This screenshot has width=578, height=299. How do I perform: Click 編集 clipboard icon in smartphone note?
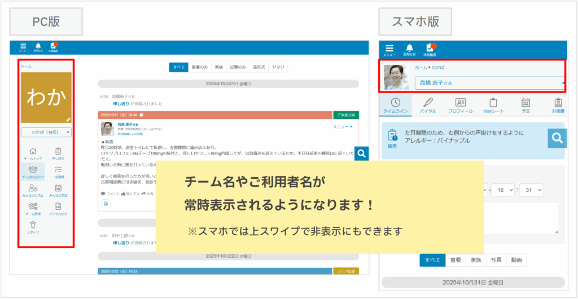pos(392,138)
